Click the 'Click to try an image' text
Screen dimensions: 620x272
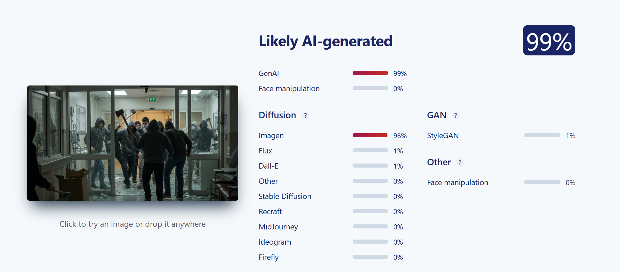point(133,224)
